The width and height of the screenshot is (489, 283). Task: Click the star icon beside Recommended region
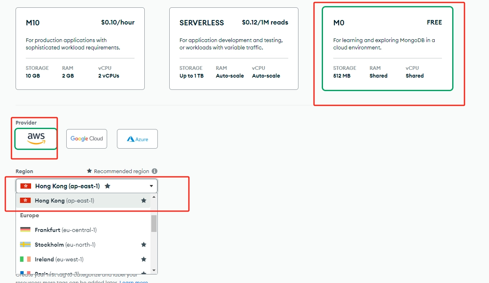(89, 171)
